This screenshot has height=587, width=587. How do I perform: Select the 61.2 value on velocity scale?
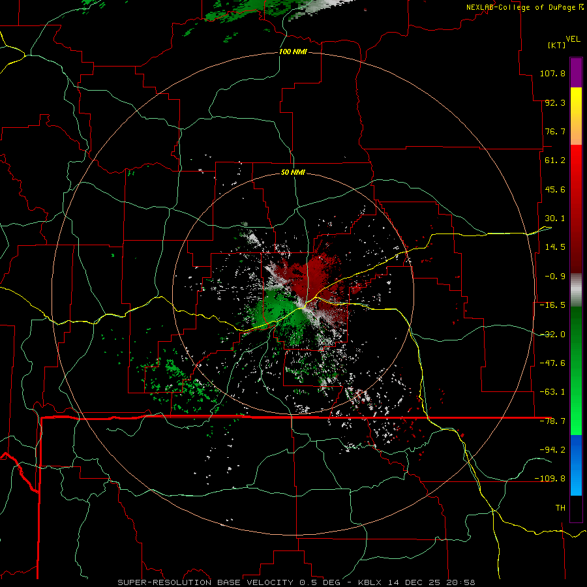point(555,160)
